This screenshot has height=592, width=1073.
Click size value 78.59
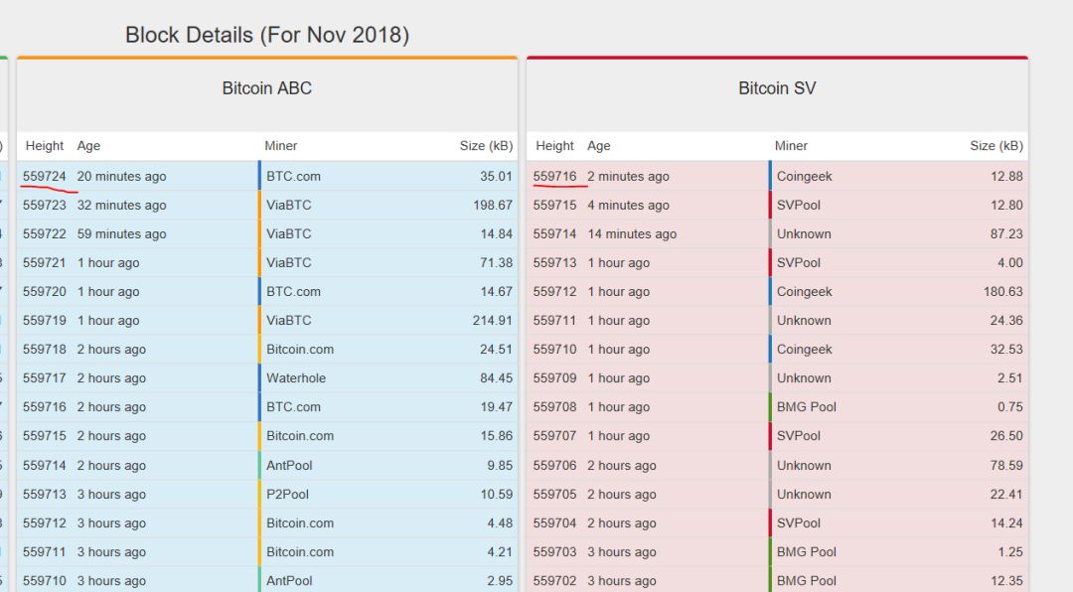(x=1006, y=466)
